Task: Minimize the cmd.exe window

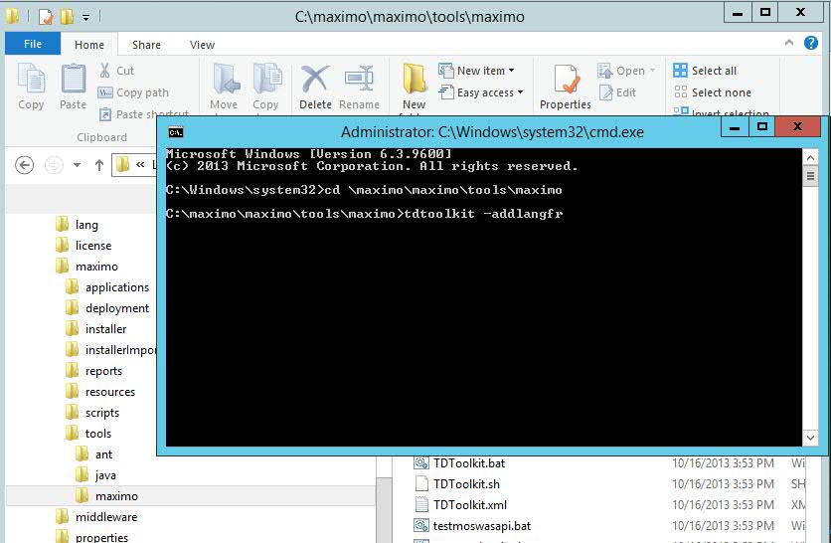Action: coord(735,127)
